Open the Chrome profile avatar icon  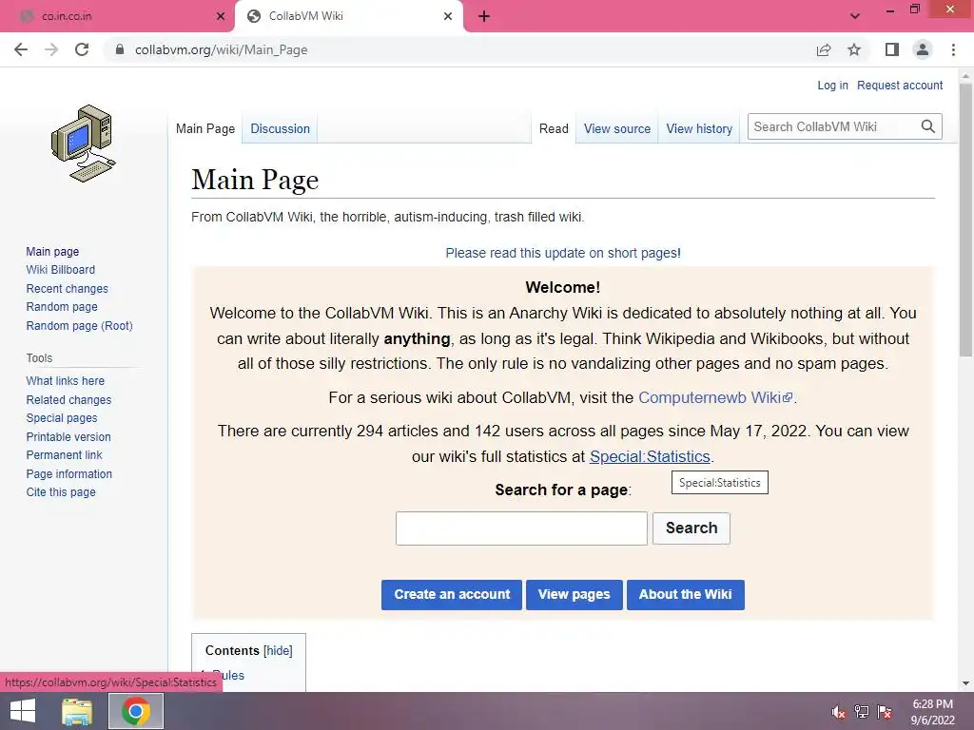point(923,49)
